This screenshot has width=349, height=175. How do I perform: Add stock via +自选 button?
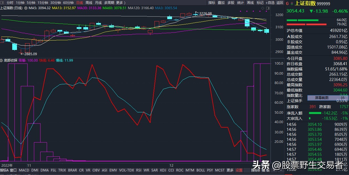coord(270,3)
